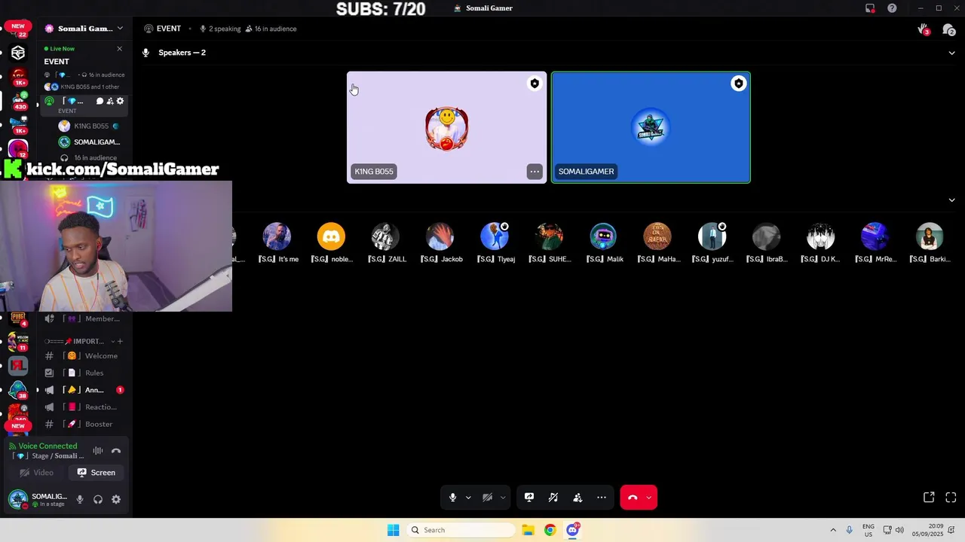Click 'noble...' audience avatar

pos(331,236)
